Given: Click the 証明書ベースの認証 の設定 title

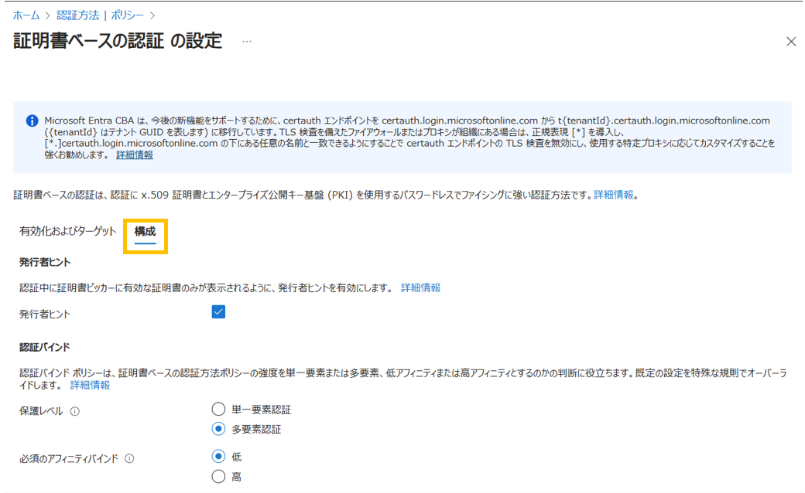Looking at the screenshot, I should [x=118, y=40].
